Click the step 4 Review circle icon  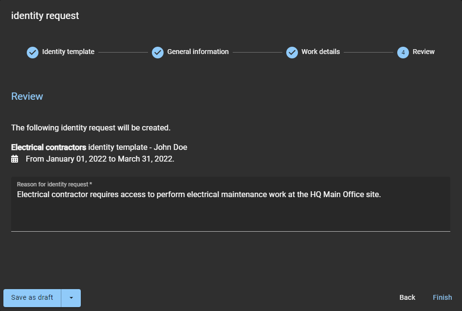tap(403, 52)
